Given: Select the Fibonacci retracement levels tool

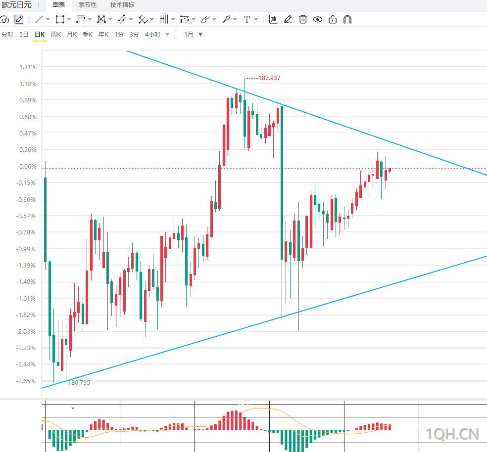Looking at the screenshot, I should point(185,20).
